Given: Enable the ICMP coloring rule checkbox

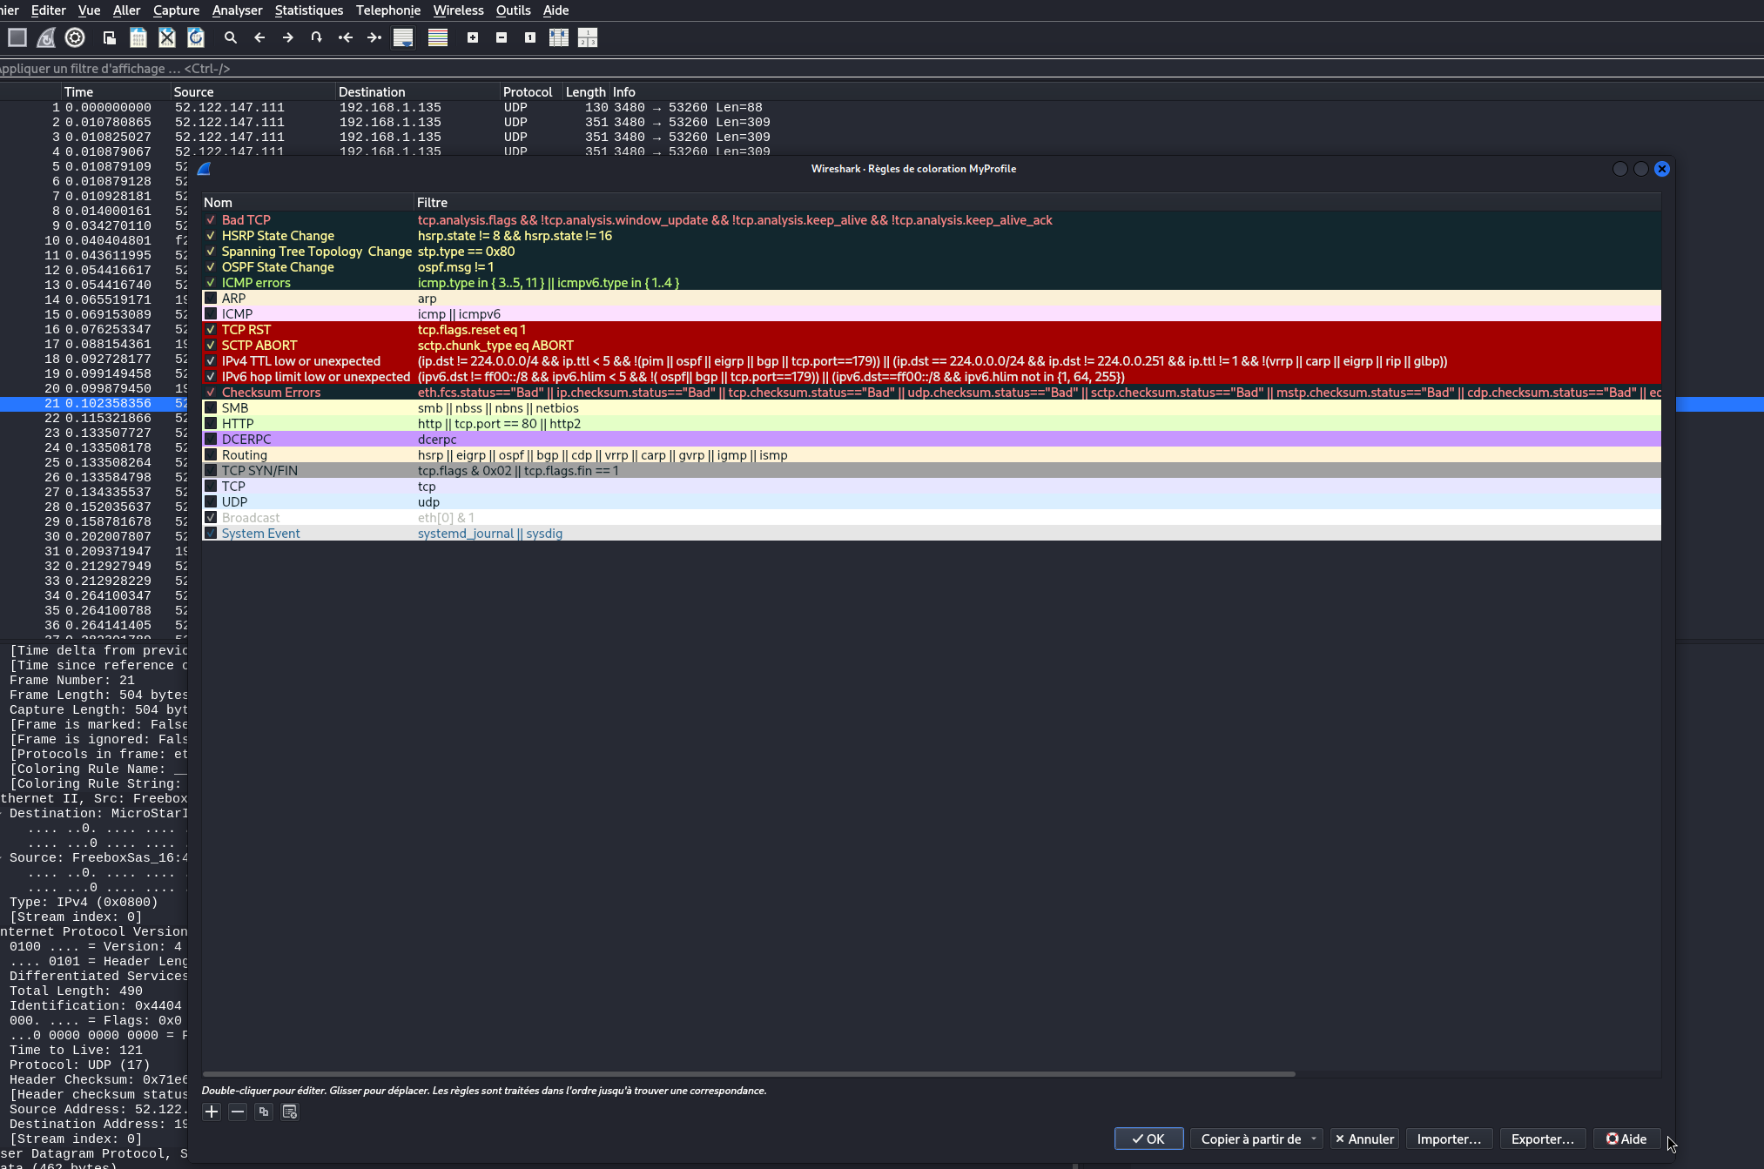Looking at the screenshot, I should (211, 314).
